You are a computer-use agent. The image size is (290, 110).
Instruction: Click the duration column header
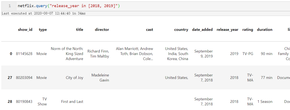coord(264,30)
